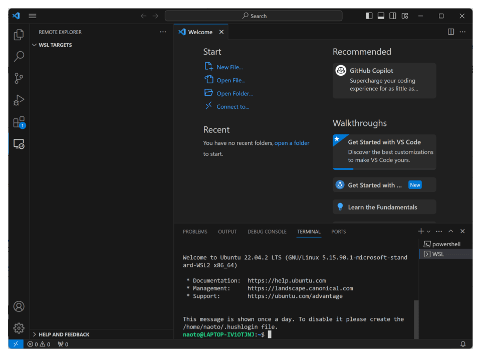Click https://ubuntu.com/advantage in terminal
The image size is (481, 361).
click(295, 296)
